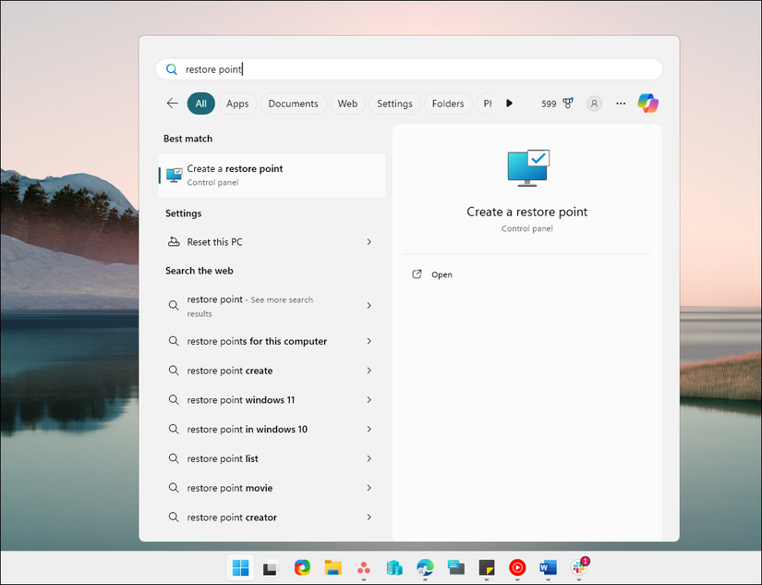Open Copilot from the search bar
Screen dimensions: 762x585
(x=647, y=103)
